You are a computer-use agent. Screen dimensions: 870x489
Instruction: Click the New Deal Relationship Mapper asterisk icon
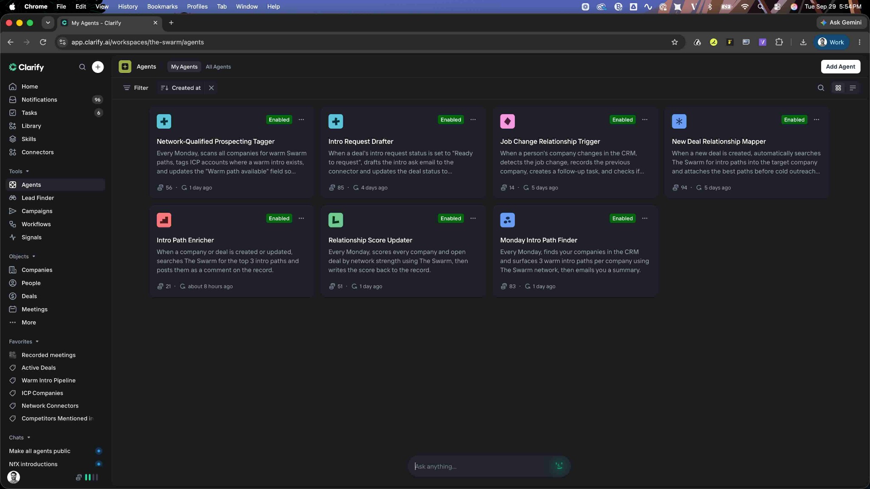[679, 121]
